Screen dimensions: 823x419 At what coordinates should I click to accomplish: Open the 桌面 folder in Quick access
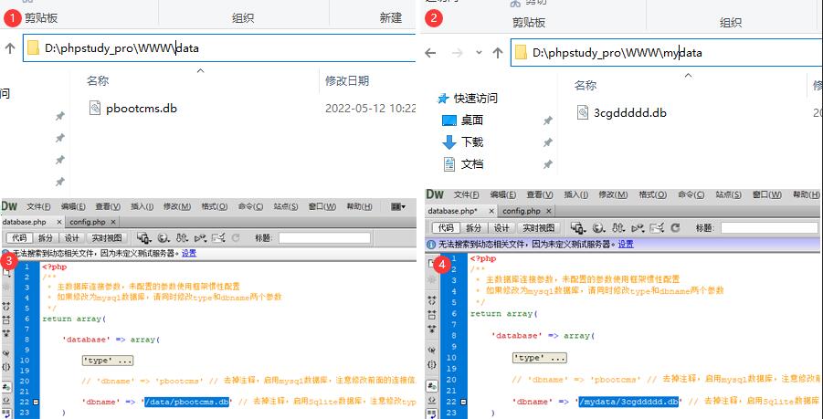(471, 120)
